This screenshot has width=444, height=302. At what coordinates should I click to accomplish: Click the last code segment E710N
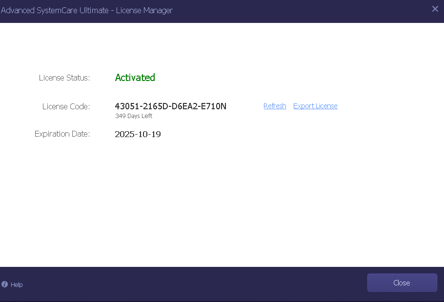[x=215, y=106]
